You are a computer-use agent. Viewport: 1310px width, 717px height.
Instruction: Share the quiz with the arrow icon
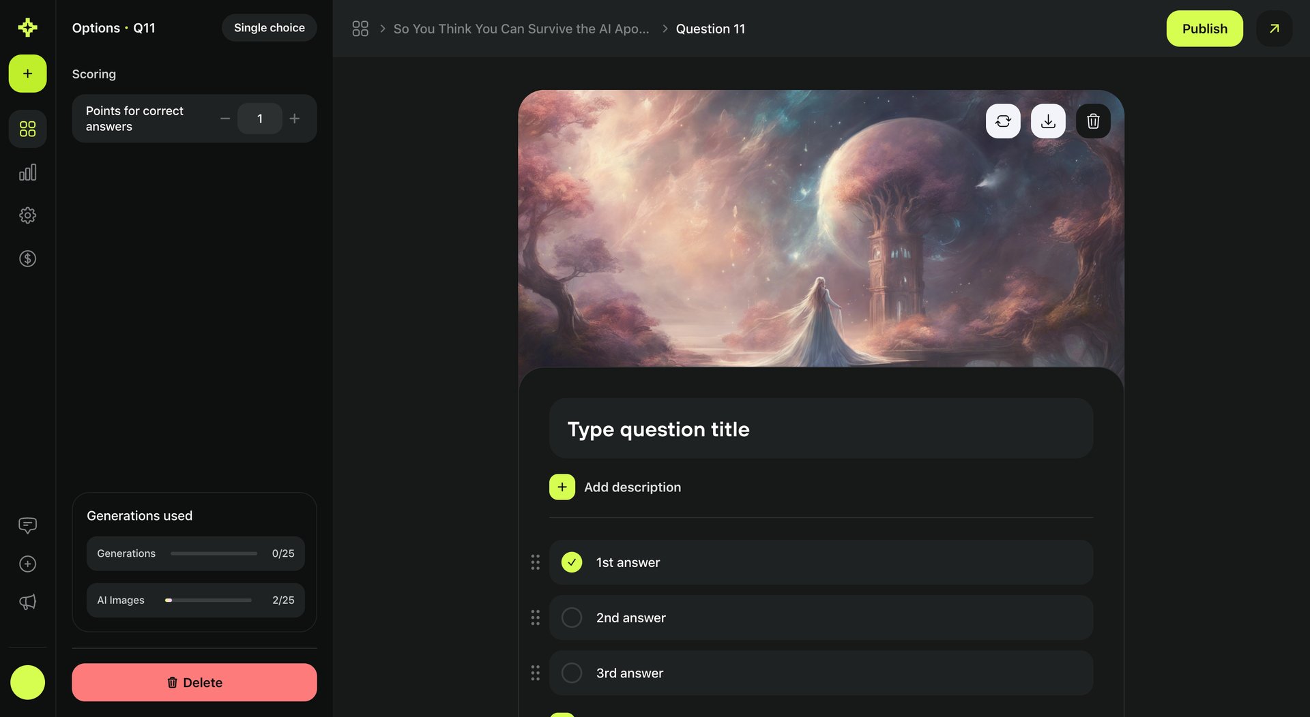(1274, 29)
